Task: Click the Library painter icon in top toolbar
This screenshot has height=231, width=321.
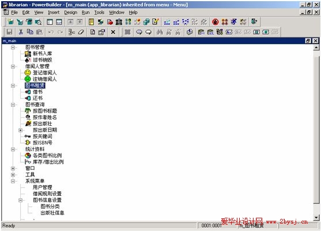Action: pyautogui.click(x=91, y=22)
